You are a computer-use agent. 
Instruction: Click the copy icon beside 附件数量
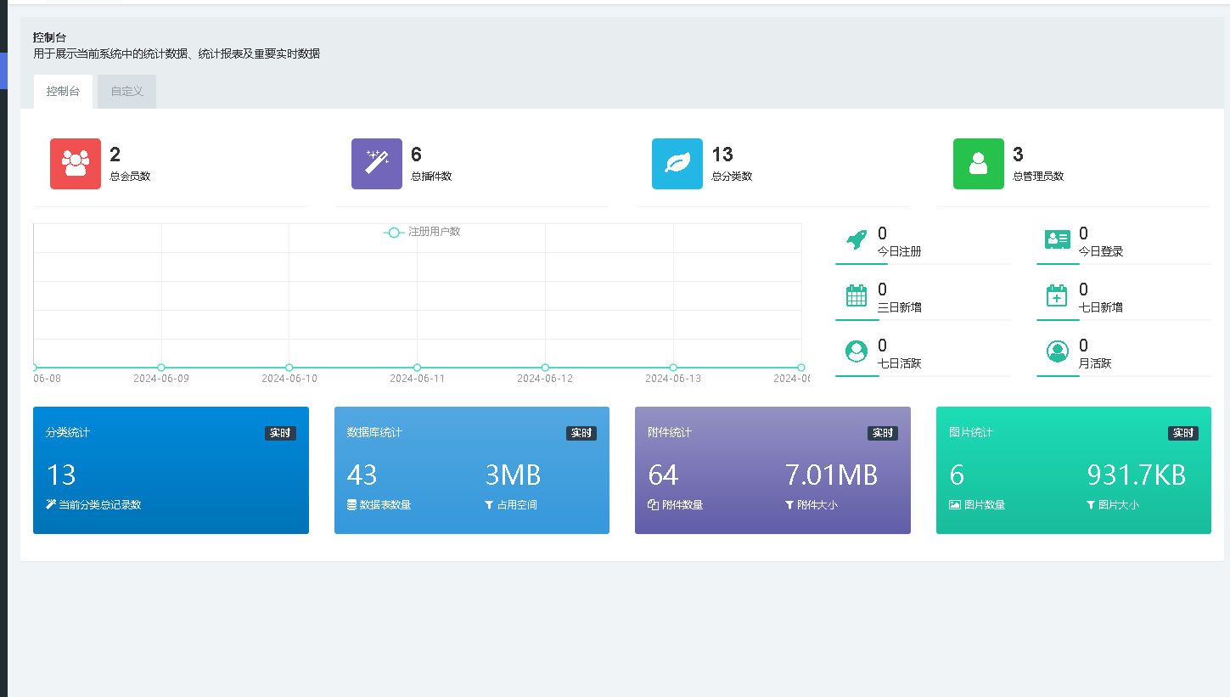click(x=653, y=504)
